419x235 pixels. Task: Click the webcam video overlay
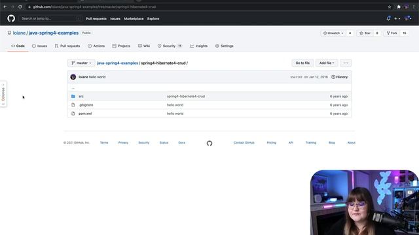coord(365,202)
